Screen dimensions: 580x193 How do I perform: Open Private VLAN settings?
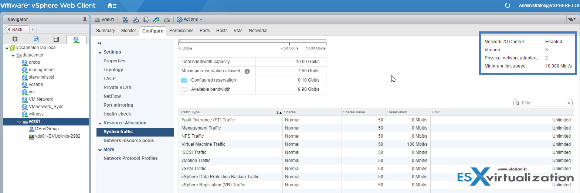point(118,87)
